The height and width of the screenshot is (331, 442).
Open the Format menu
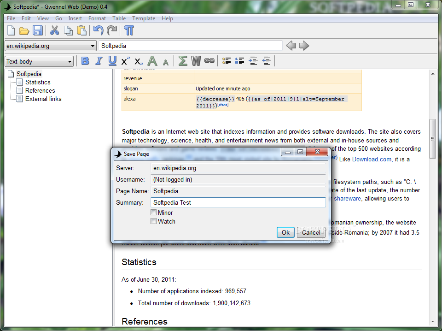coord(97,18)
